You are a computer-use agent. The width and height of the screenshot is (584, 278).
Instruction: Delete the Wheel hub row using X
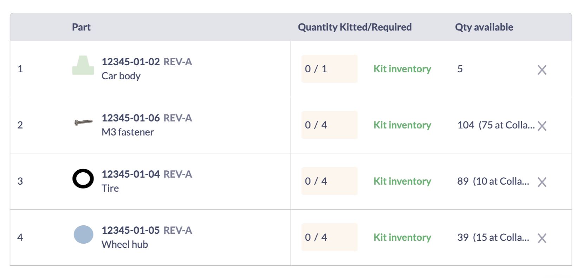point(542,238)
